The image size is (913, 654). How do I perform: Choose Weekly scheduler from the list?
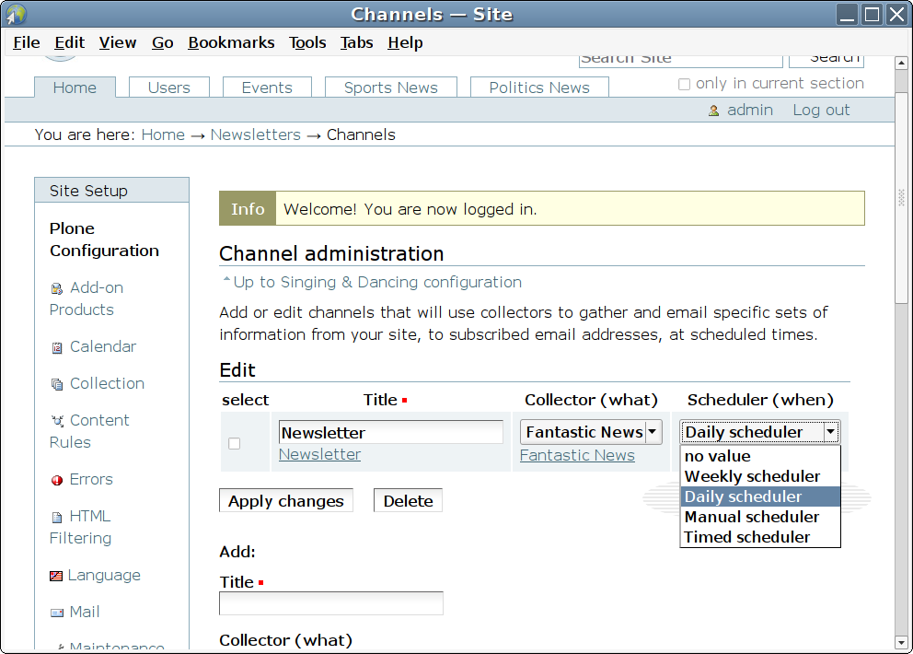[x=752, y=476]
